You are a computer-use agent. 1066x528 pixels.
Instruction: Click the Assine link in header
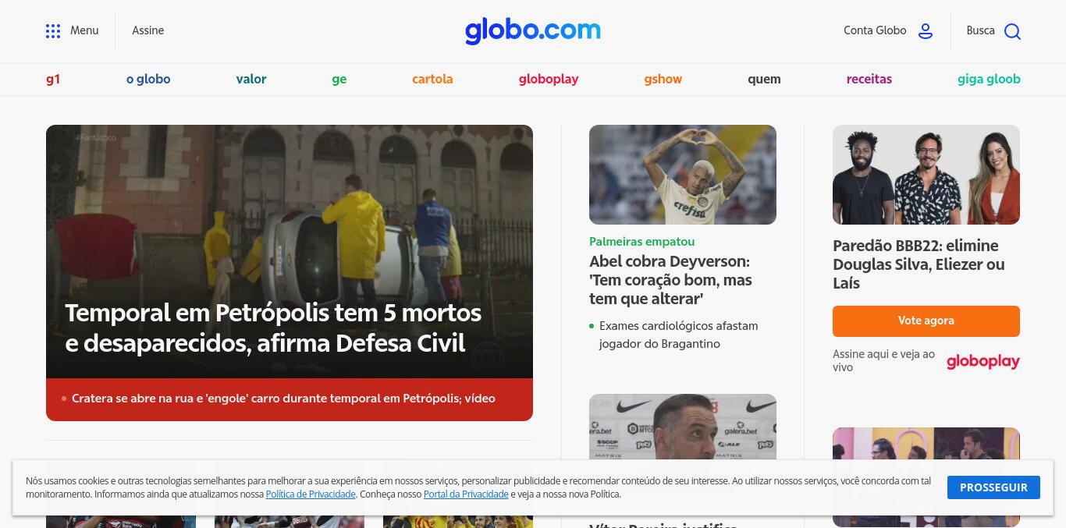pyautogui.click(x=147, y=30)
